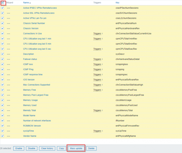Toggle the select-all checkbox in header

click(3, 3)
